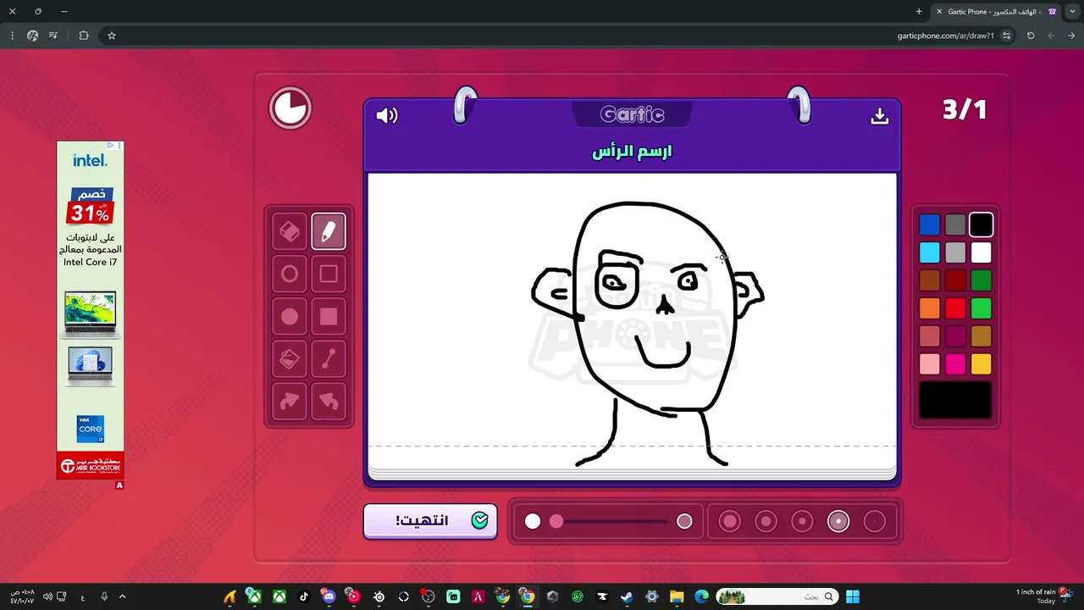1084x610 pixels.
Task: Open the Chrome three-dot menu
Action: pos(12,36)
